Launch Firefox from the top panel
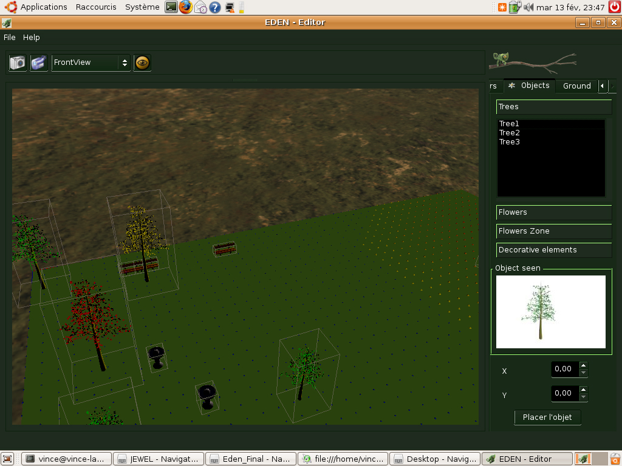The width and height of the screenshot is (622, 466). pyautogui.click(x=185, y=7)
